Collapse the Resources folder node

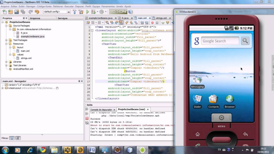click(x=6, y=44)
